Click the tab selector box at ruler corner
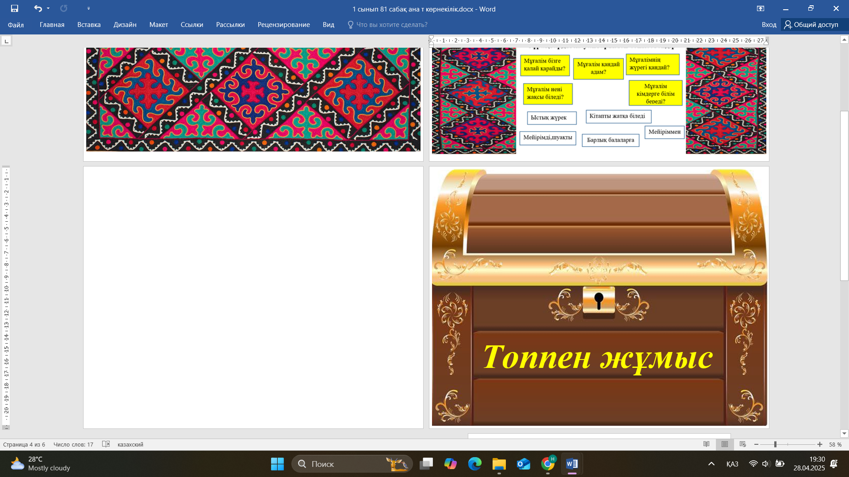Screen dimensions: 849x477 point(6,41)
